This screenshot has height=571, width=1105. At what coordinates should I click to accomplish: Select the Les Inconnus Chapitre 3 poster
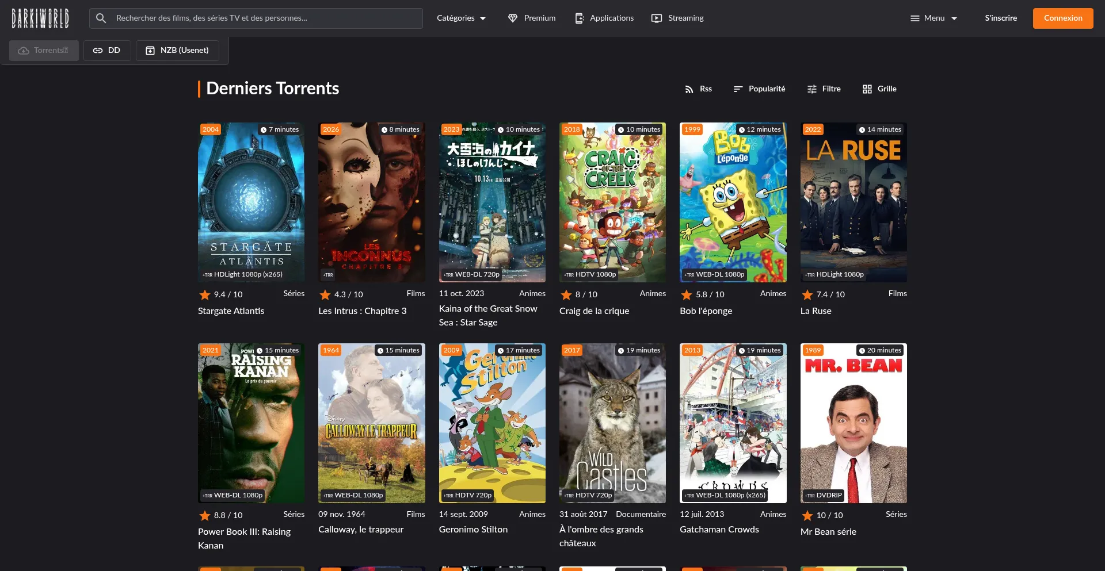click(x=372, y=202)
